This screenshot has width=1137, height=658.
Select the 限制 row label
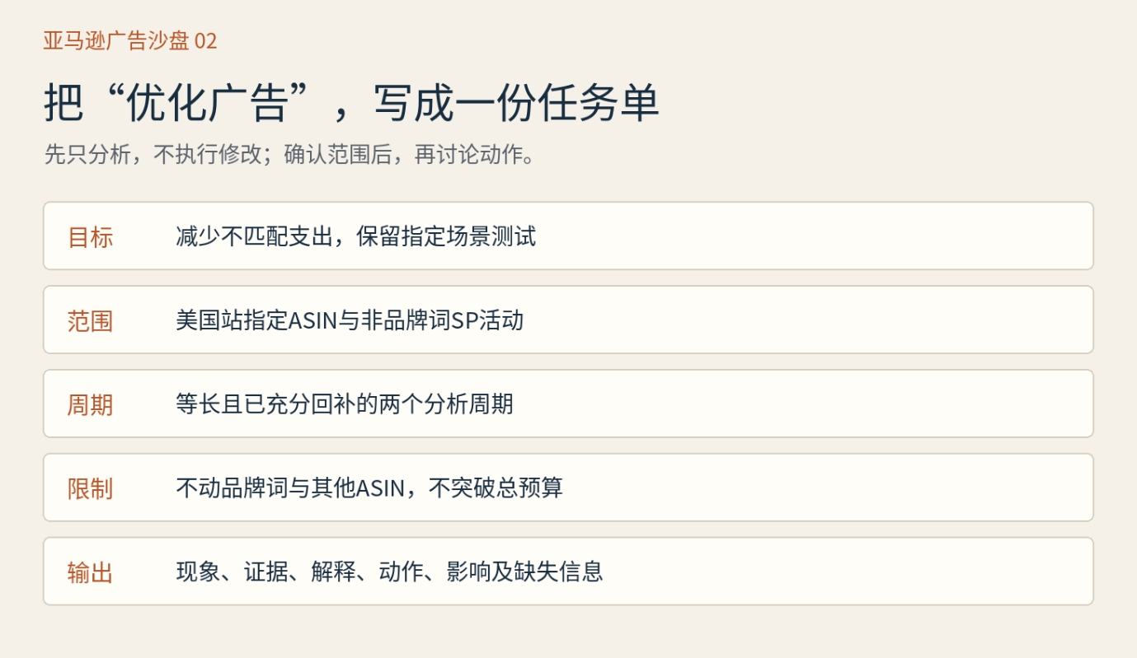[90, 489]
